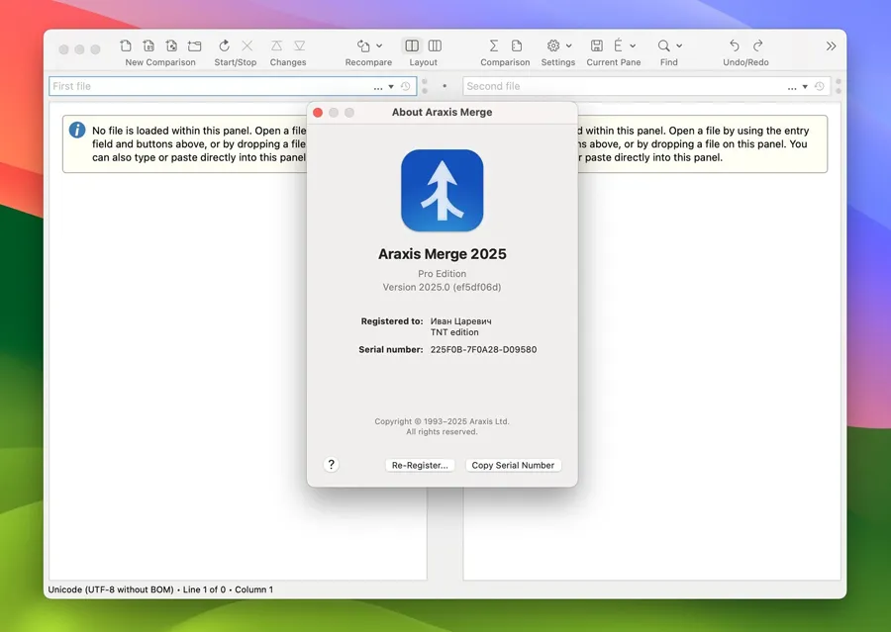The image size is (891, 632).
Task: Open the comparison summary sigma icon
Action: (x=493, y=46)
